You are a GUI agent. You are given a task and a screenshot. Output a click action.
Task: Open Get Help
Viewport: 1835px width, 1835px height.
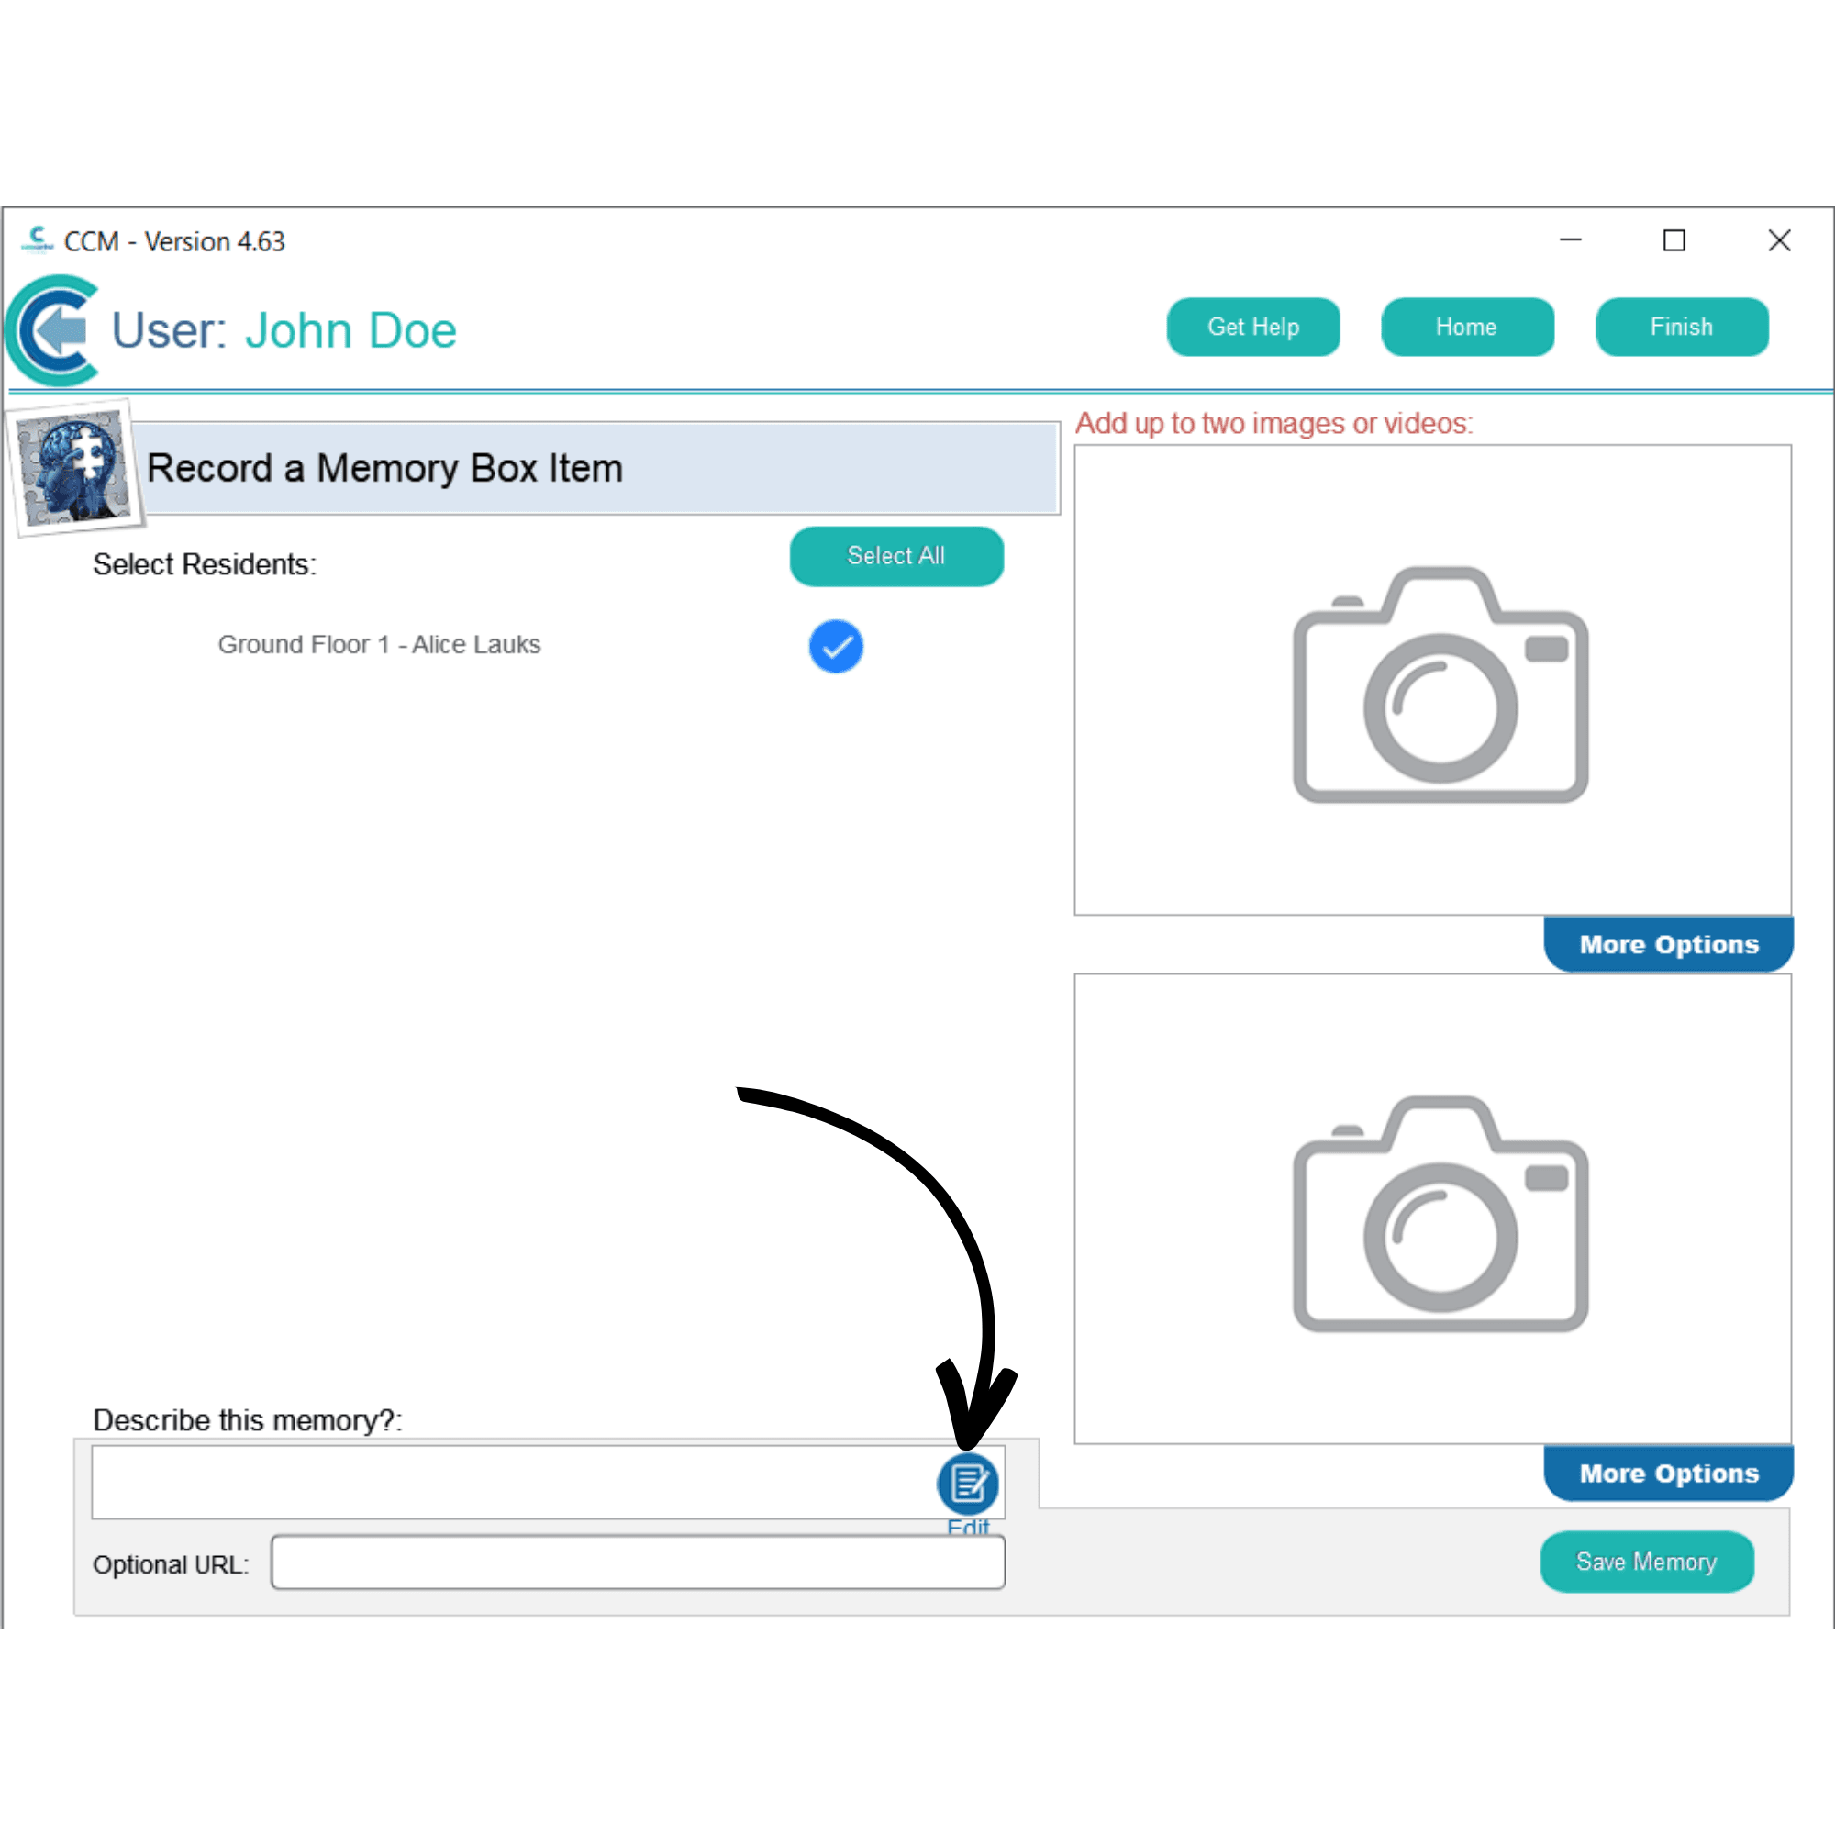click(x=1251, y=327)
